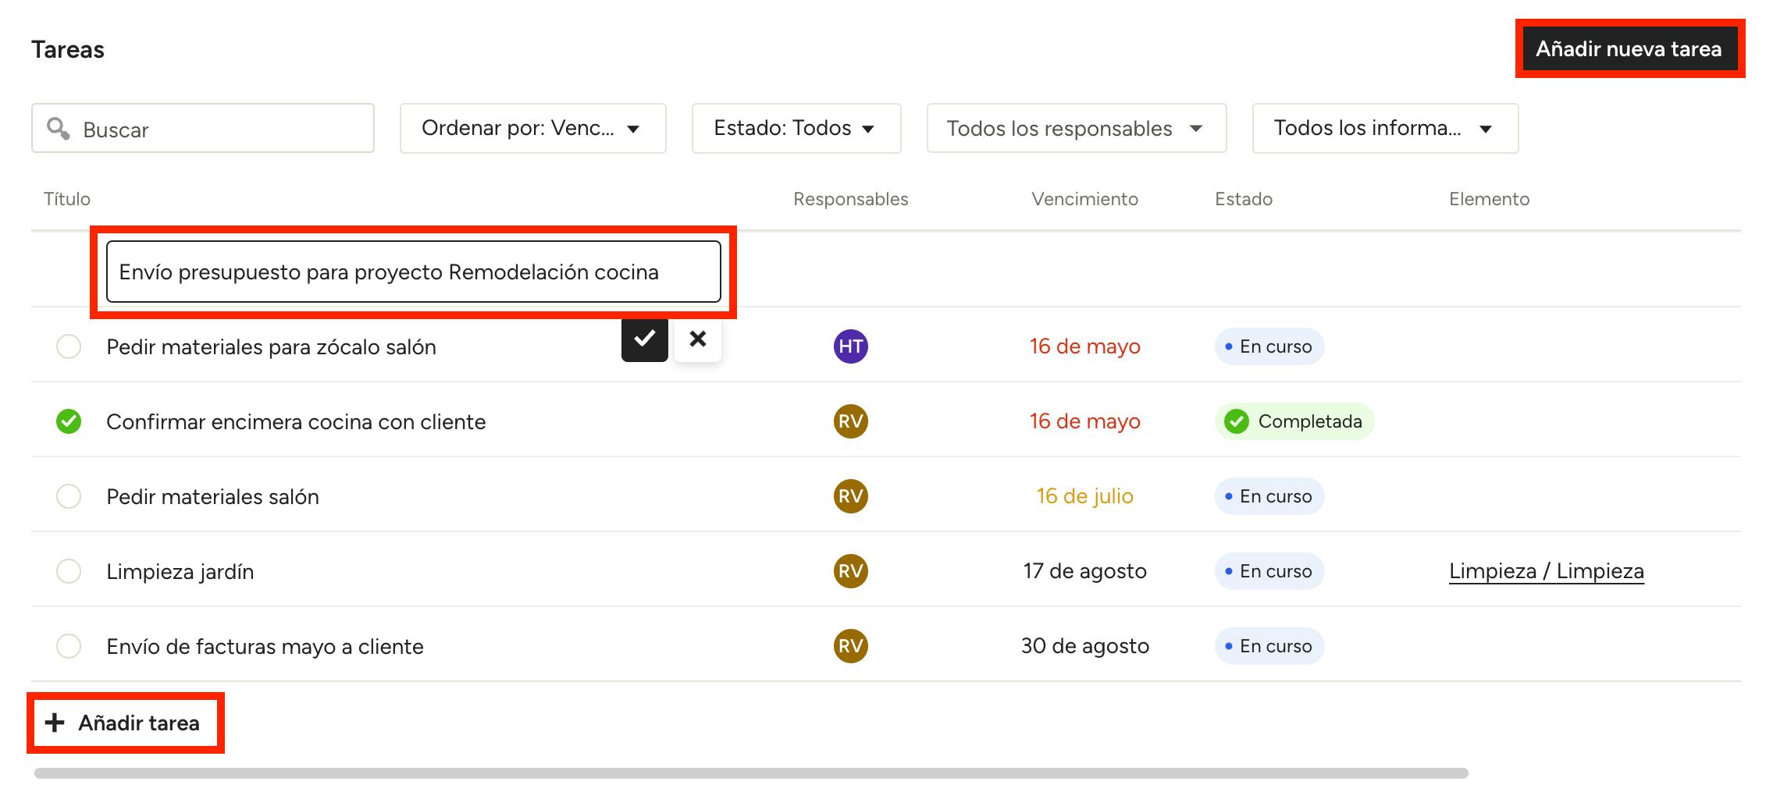Cancel task title editing with X
The height and width of the screenshot is (799, 1766).
point(697,339)
